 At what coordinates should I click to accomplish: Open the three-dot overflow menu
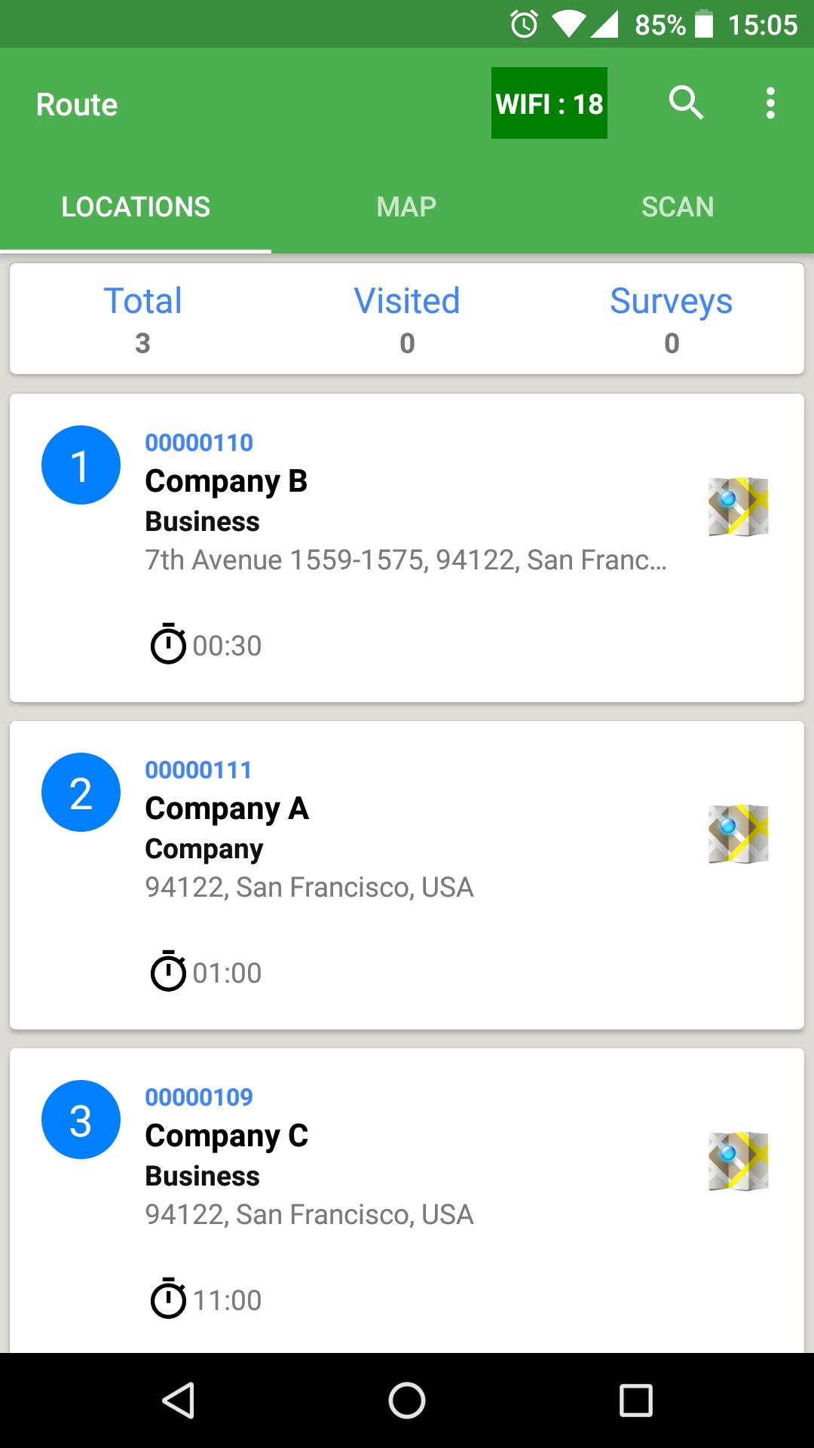click(x=770, y=103)
